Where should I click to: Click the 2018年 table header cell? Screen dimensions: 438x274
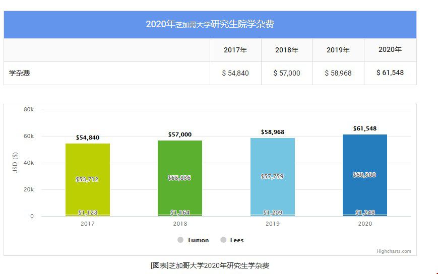(287, 50)
